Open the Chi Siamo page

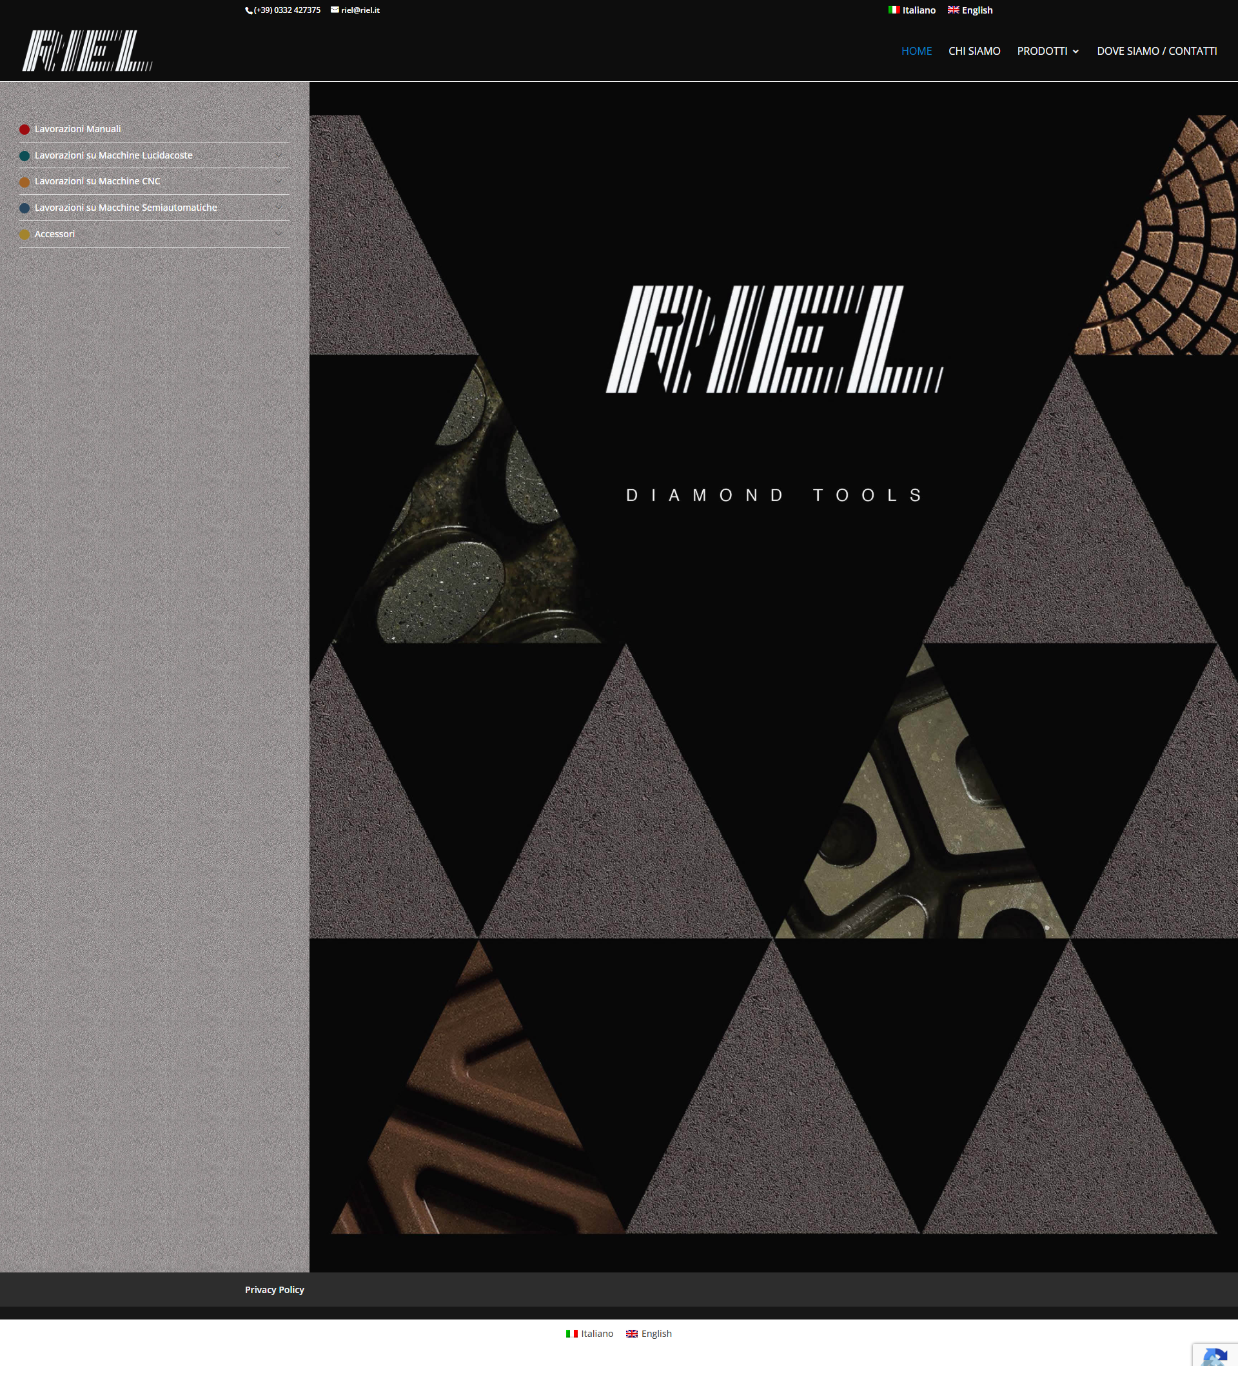click(x=974, y=51)
